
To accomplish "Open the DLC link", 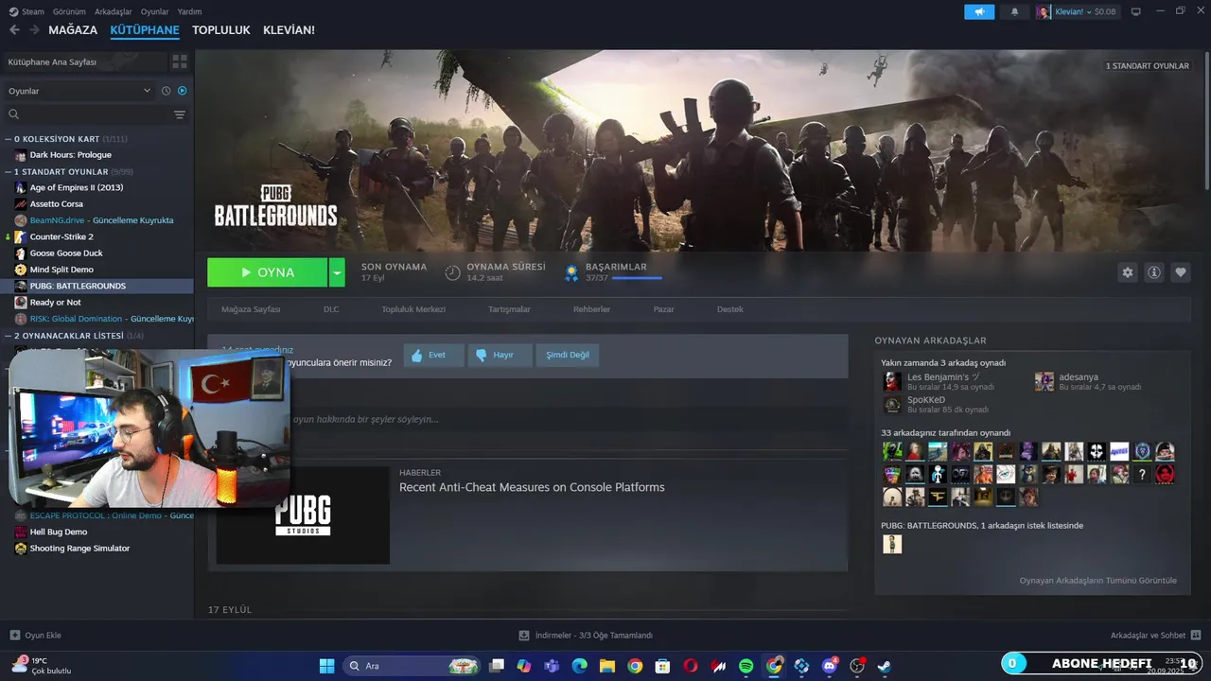I will (331, 309).
